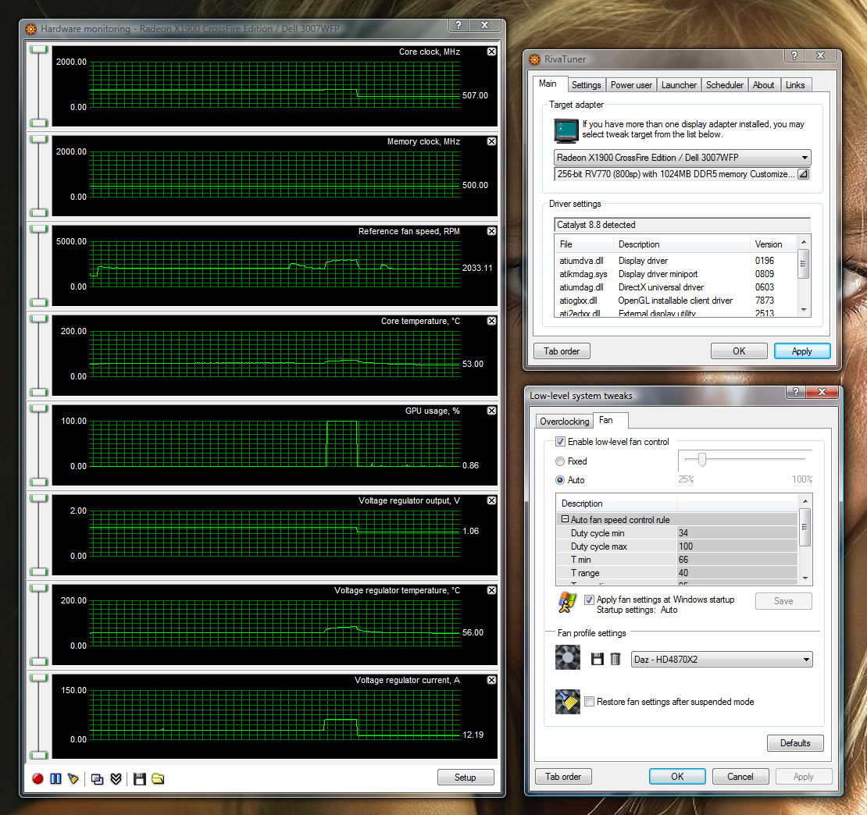Click Apply in the RivaTuner window
This screenshot has height=815, width=867.
801,351
